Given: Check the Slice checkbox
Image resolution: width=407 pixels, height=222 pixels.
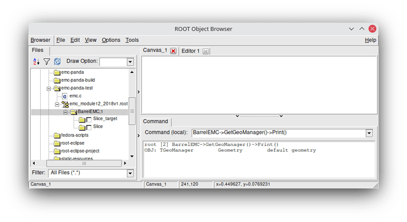Looking at the screenshot, I should click(x=88, y=127).
